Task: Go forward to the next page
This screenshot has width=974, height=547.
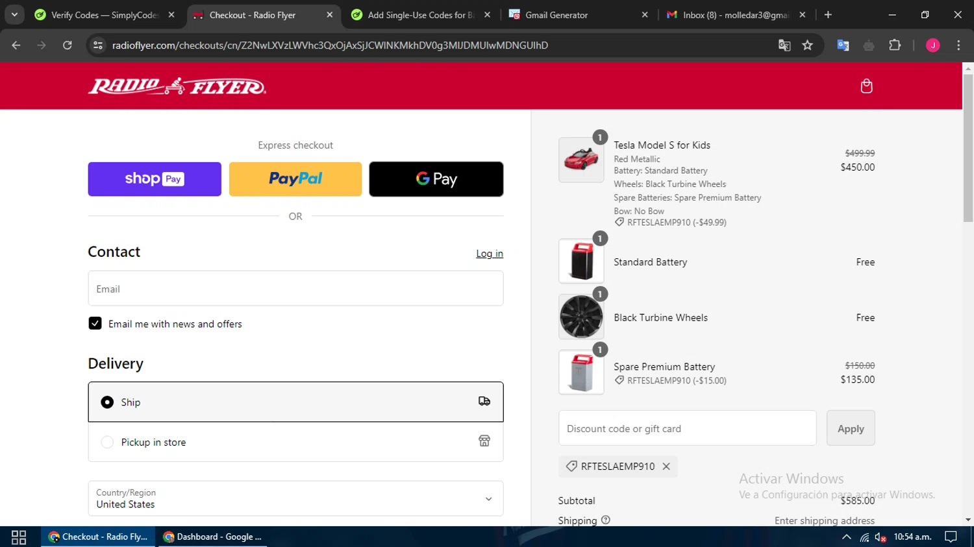Action: (x=42, y=45)
